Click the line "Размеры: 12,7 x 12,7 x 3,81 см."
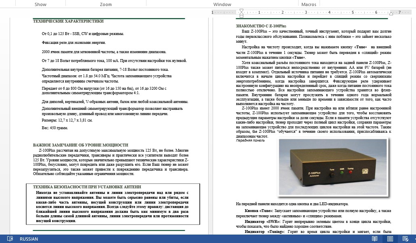Image resolution: width=416 pixels, height=243 pixels. click(x=67, y=120)
